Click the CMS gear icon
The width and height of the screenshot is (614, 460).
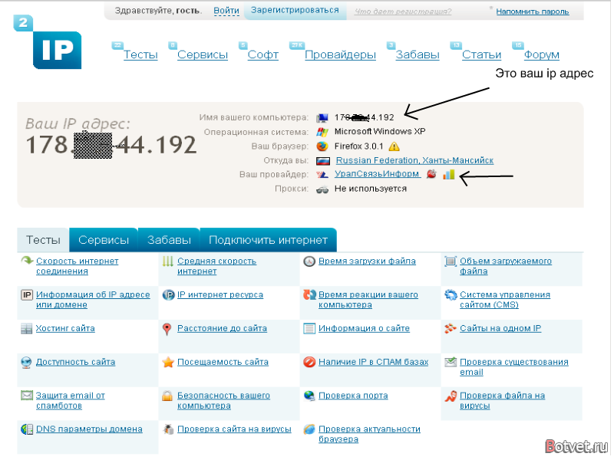(451, 294)
